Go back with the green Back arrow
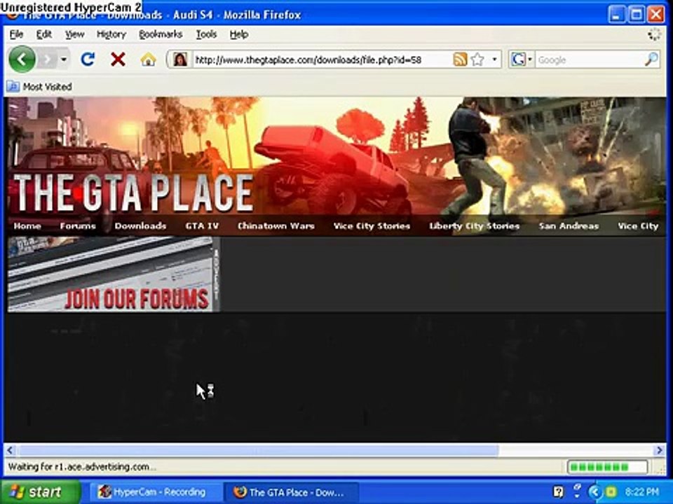Screen dimensions: 673x504 pyautogui.click(x=22, y=59)
